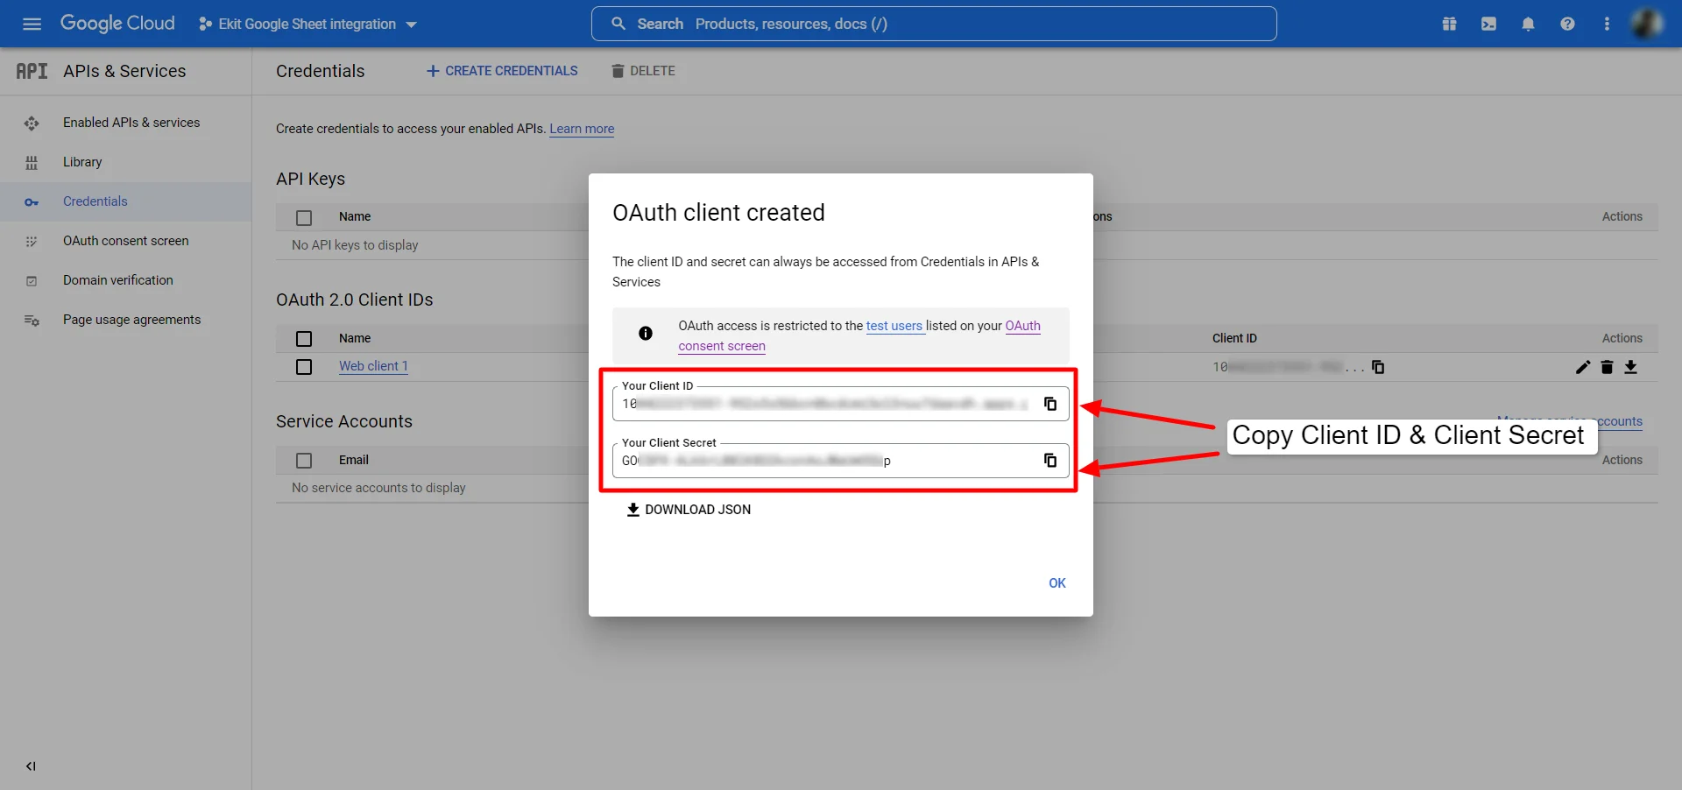The width and height of the screenshot is (1682, 790).
Task: Open the project picker dropdown
Action: pyautogui.click(x=307, y=24)
